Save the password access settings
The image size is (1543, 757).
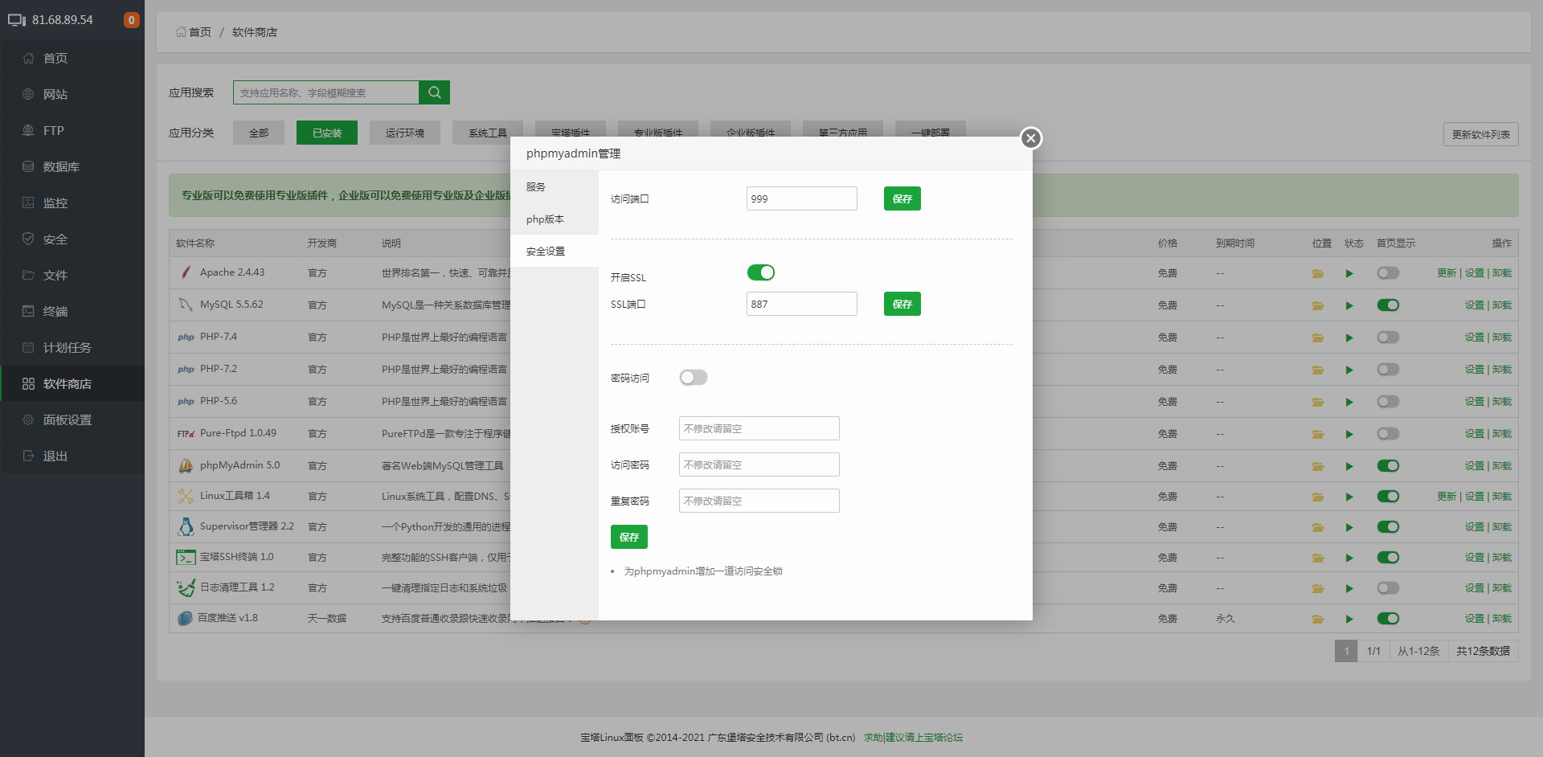(629, 537)
